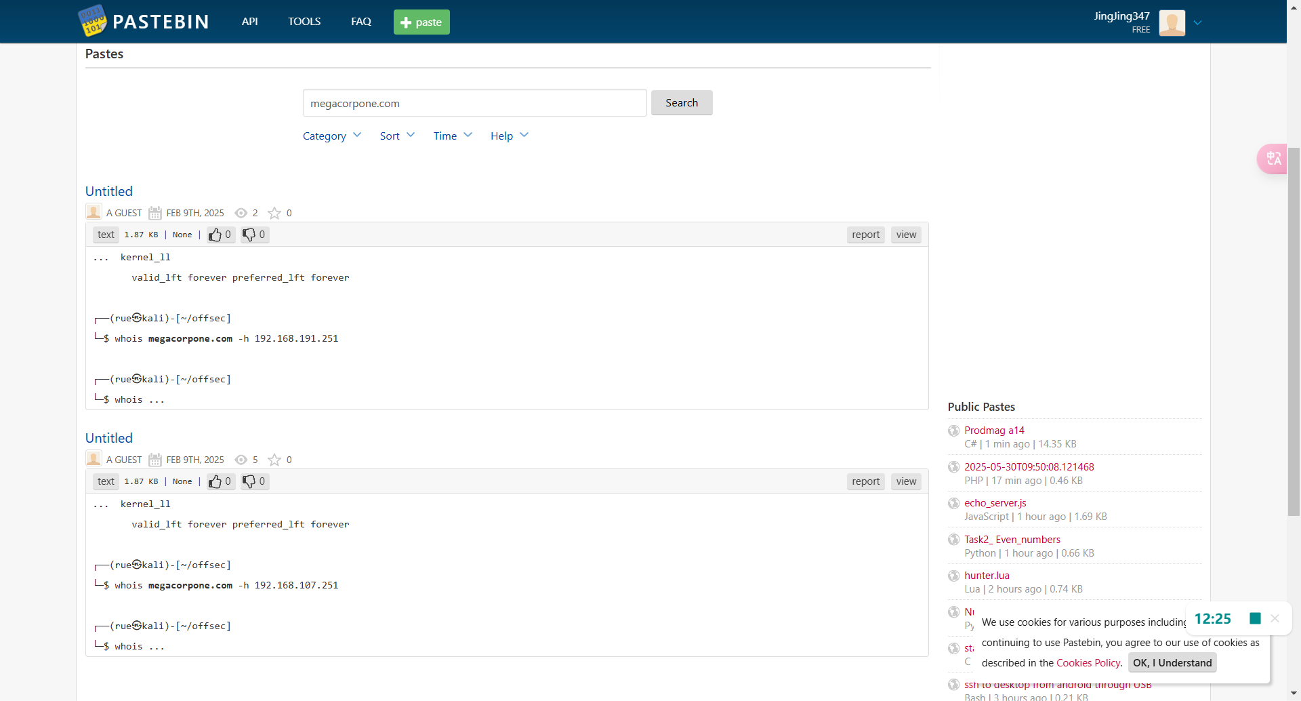Click globe icon beside echo_server.js
Screen dimensions: 1301x701
tap(953, 503)
